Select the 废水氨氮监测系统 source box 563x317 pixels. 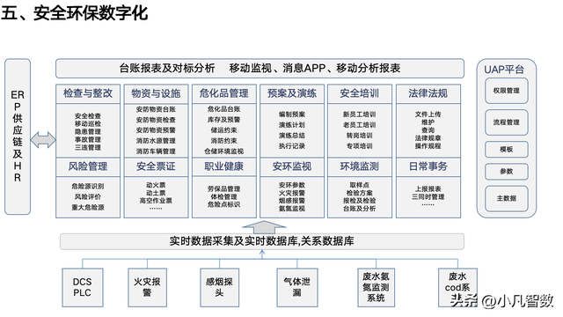(376, 288)
